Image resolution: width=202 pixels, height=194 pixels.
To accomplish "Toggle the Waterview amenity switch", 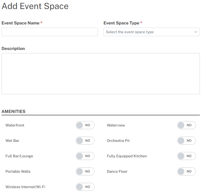I will (187, 125).
